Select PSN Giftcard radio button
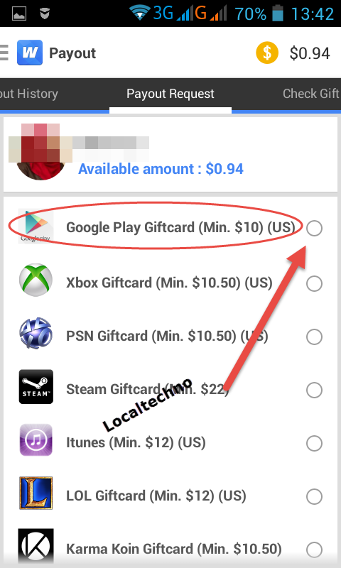341x568 pixels. (314, 337)
